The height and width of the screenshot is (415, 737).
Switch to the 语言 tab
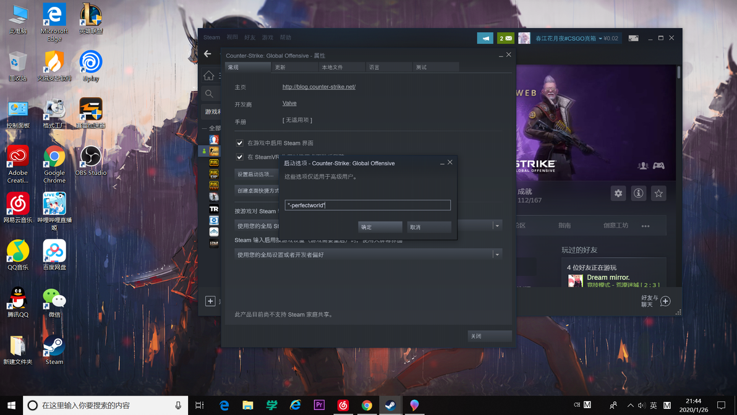coord(388,67)
